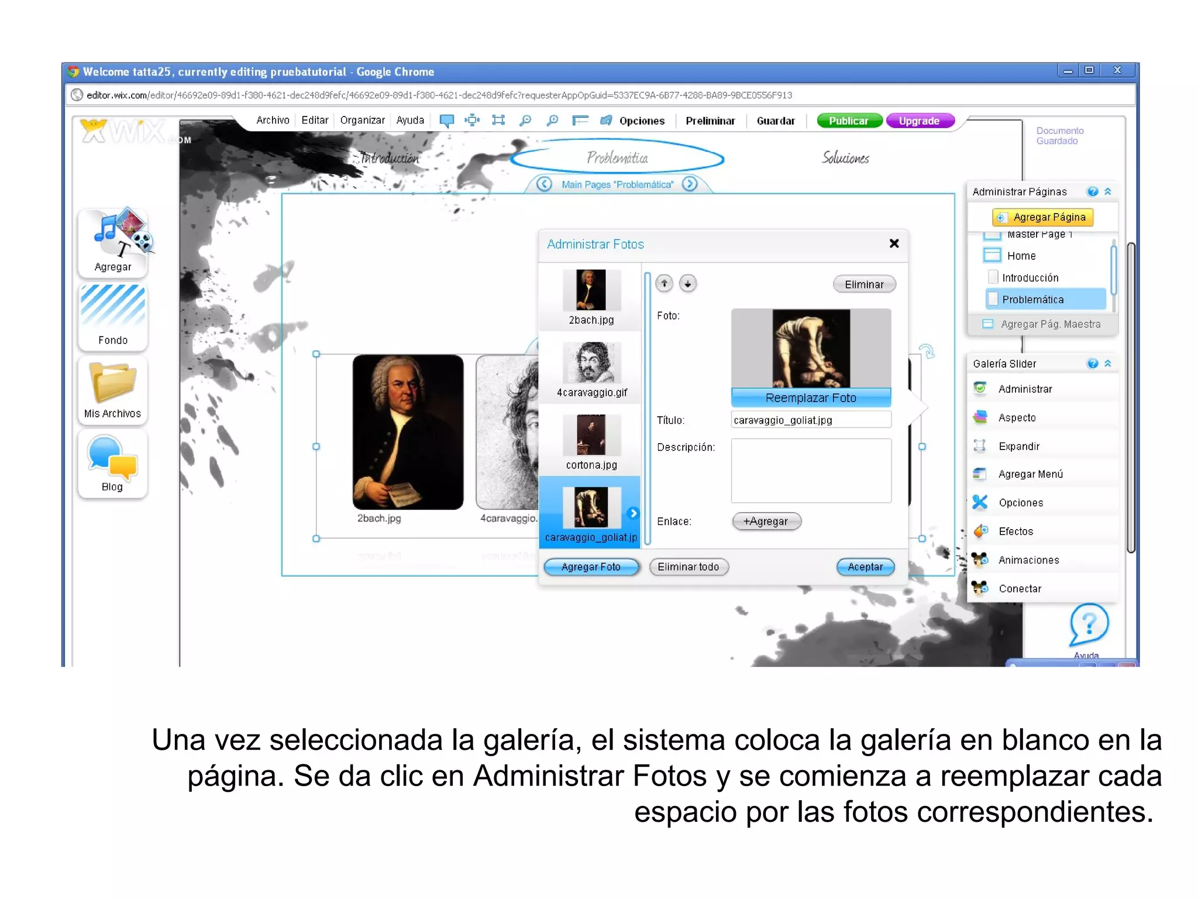Screen dimensions: 1198x899
Task: Click the green Publicar button
Action: point(849,121)
